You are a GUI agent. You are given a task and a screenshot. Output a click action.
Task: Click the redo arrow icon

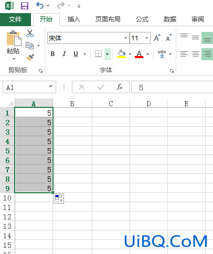pos(61,6)
